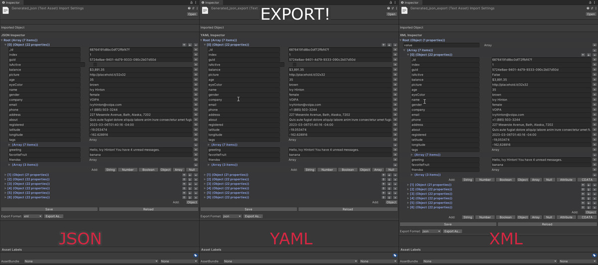The height and width of the screenshot is (265, 598).
Task: Add a Number property in YAML Inspector
Action: click(327, 169)
